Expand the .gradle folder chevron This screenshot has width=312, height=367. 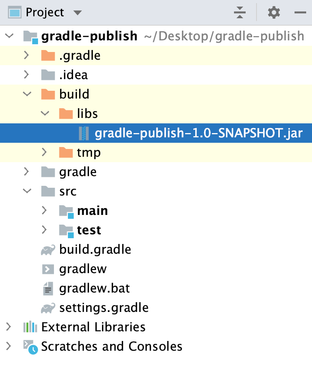click(x=26, y=55)
